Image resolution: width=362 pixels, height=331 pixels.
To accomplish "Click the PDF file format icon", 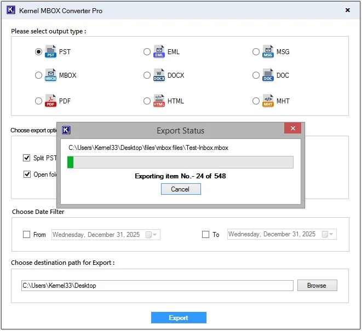I will point(50,101).
